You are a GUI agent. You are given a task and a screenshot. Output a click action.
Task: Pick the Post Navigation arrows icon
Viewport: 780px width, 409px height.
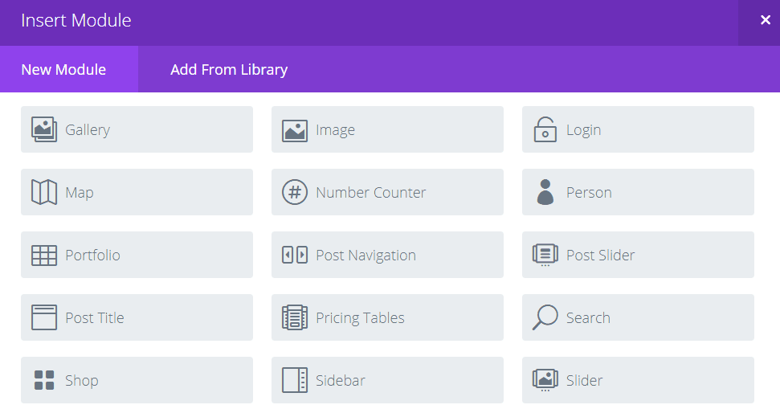click(295, 256)
